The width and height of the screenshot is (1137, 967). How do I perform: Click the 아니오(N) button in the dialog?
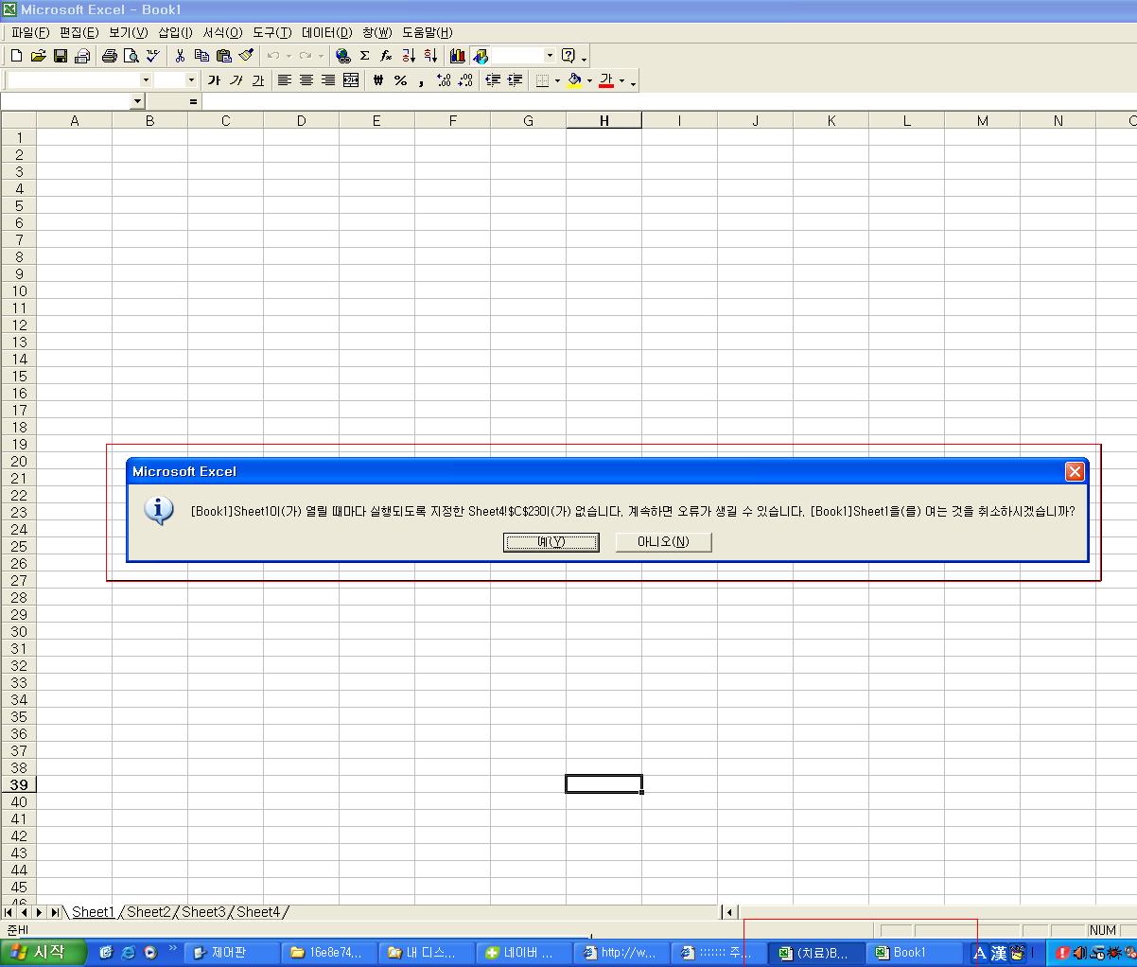click(663, 542)
